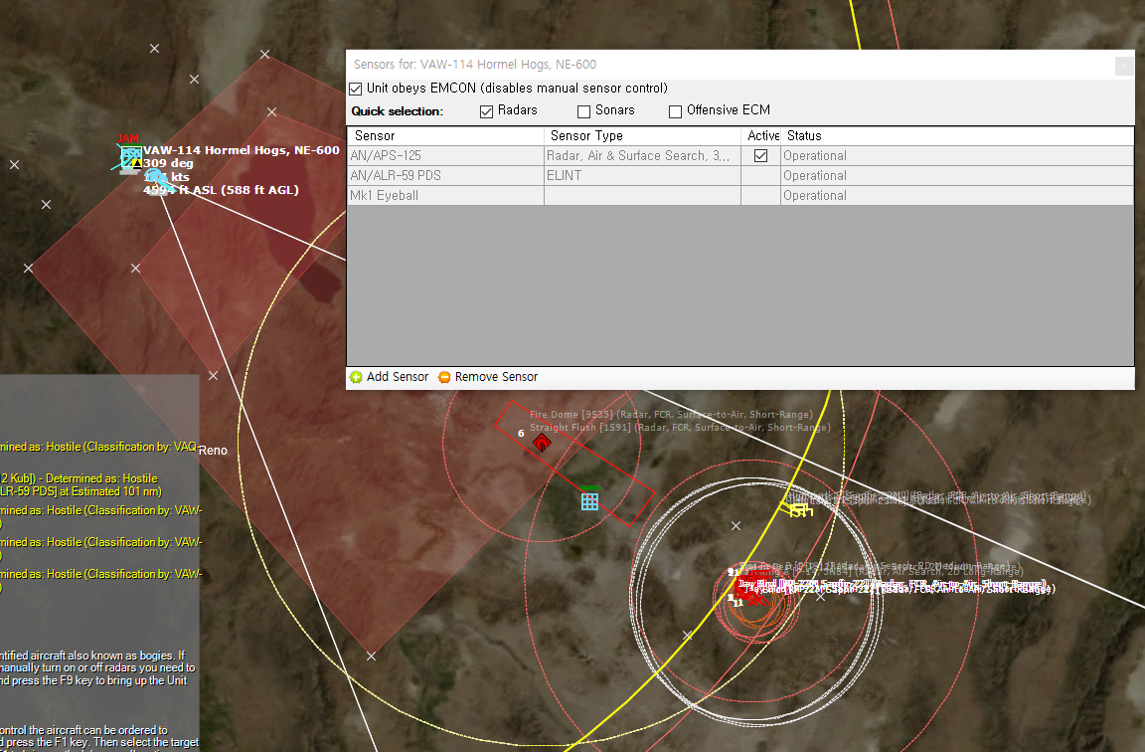This screenshot has height=752, width=1145.
Task: Close the Sensors window
Action: pos(1124,66)
